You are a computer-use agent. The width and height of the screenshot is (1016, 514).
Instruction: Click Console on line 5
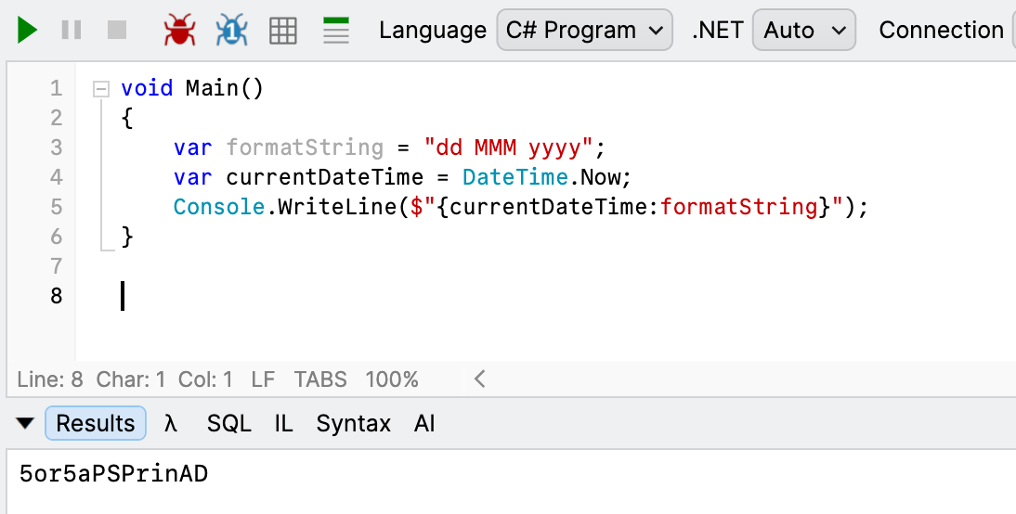[219, 207]
